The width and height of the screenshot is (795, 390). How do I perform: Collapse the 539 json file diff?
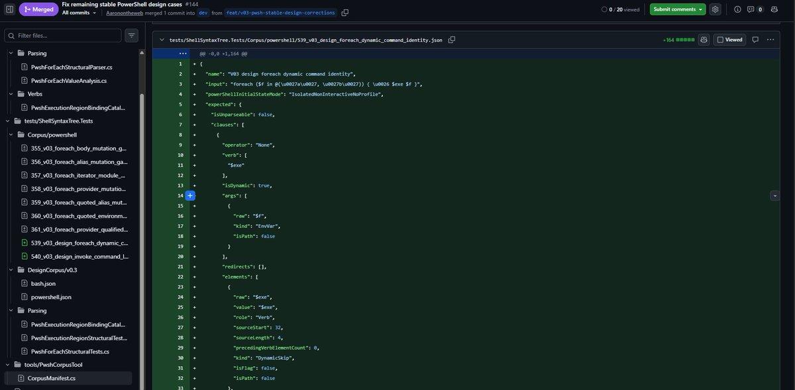162,40
